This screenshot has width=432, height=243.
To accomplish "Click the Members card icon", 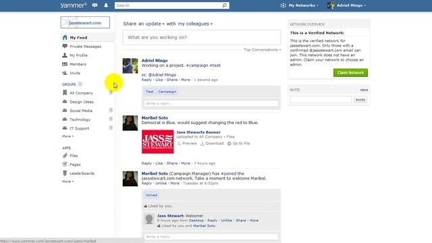I will click(x=65, y=64).
